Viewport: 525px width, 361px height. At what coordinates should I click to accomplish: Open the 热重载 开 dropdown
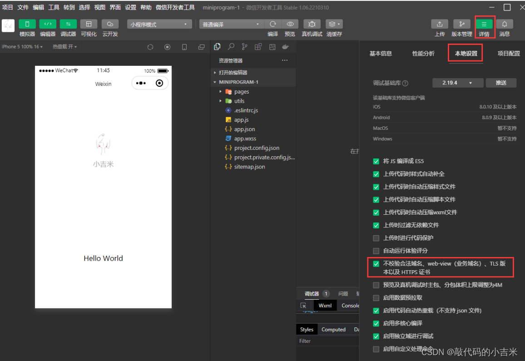(64, 47)
